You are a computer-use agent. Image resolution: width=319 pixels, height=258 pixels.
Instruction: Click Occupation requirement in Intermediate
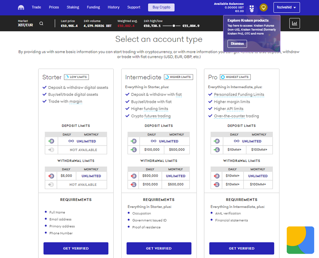142,213
